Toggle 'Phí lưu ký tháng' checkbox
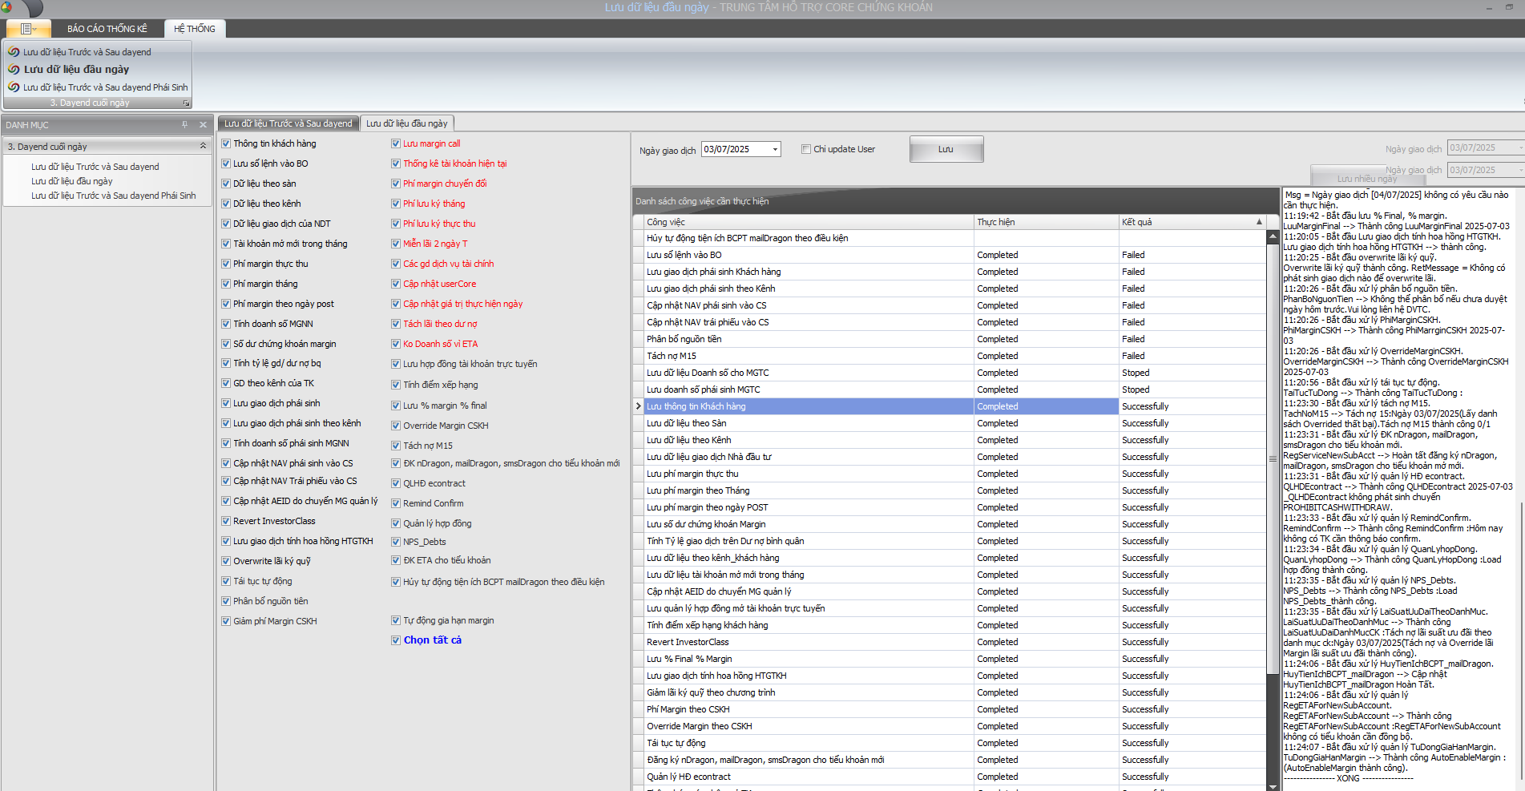1525x791 pixels. point(396,204)
